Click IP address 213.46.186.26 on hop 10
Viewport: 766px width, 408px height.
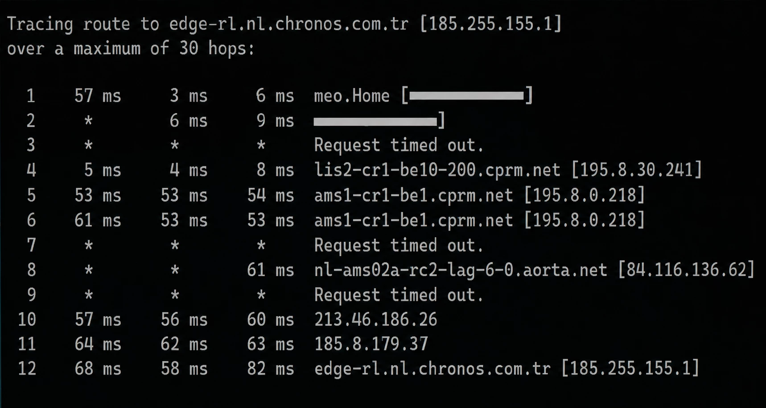375,320
